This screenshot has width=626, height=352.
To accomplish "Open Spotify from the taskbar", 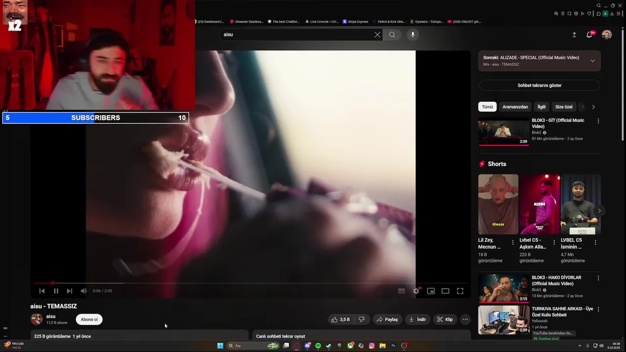I will 318,346.
